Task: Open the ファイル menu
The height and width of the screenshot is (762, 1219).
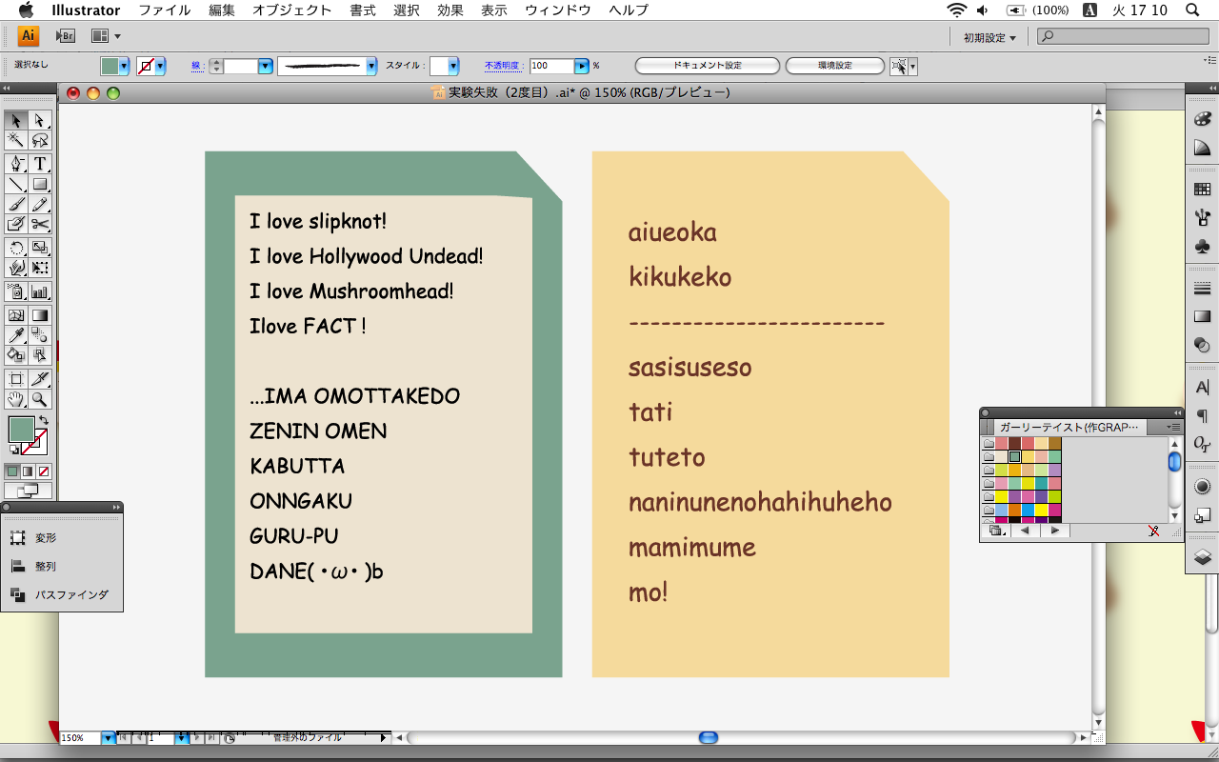Action: point(164,10)
